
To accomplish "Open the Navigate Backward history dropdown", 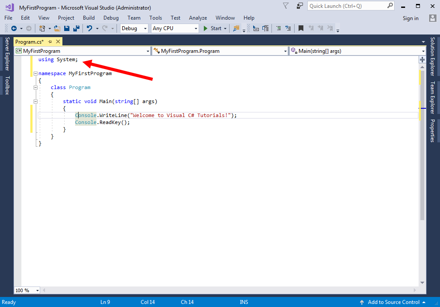I will pos(21,28).
